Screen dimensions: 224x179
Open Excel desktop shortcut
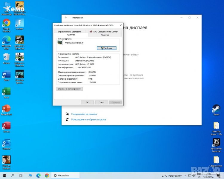[x=6, y=92]
